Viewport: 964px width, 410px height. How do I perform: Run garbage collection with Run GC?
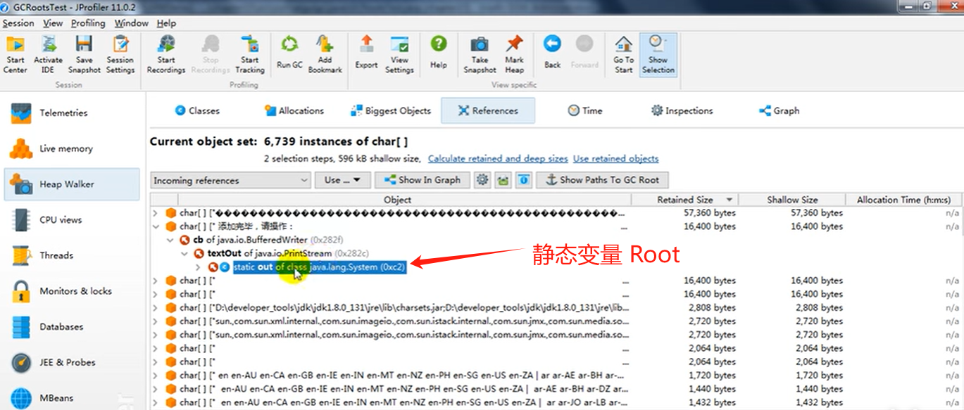click(289, 53)
